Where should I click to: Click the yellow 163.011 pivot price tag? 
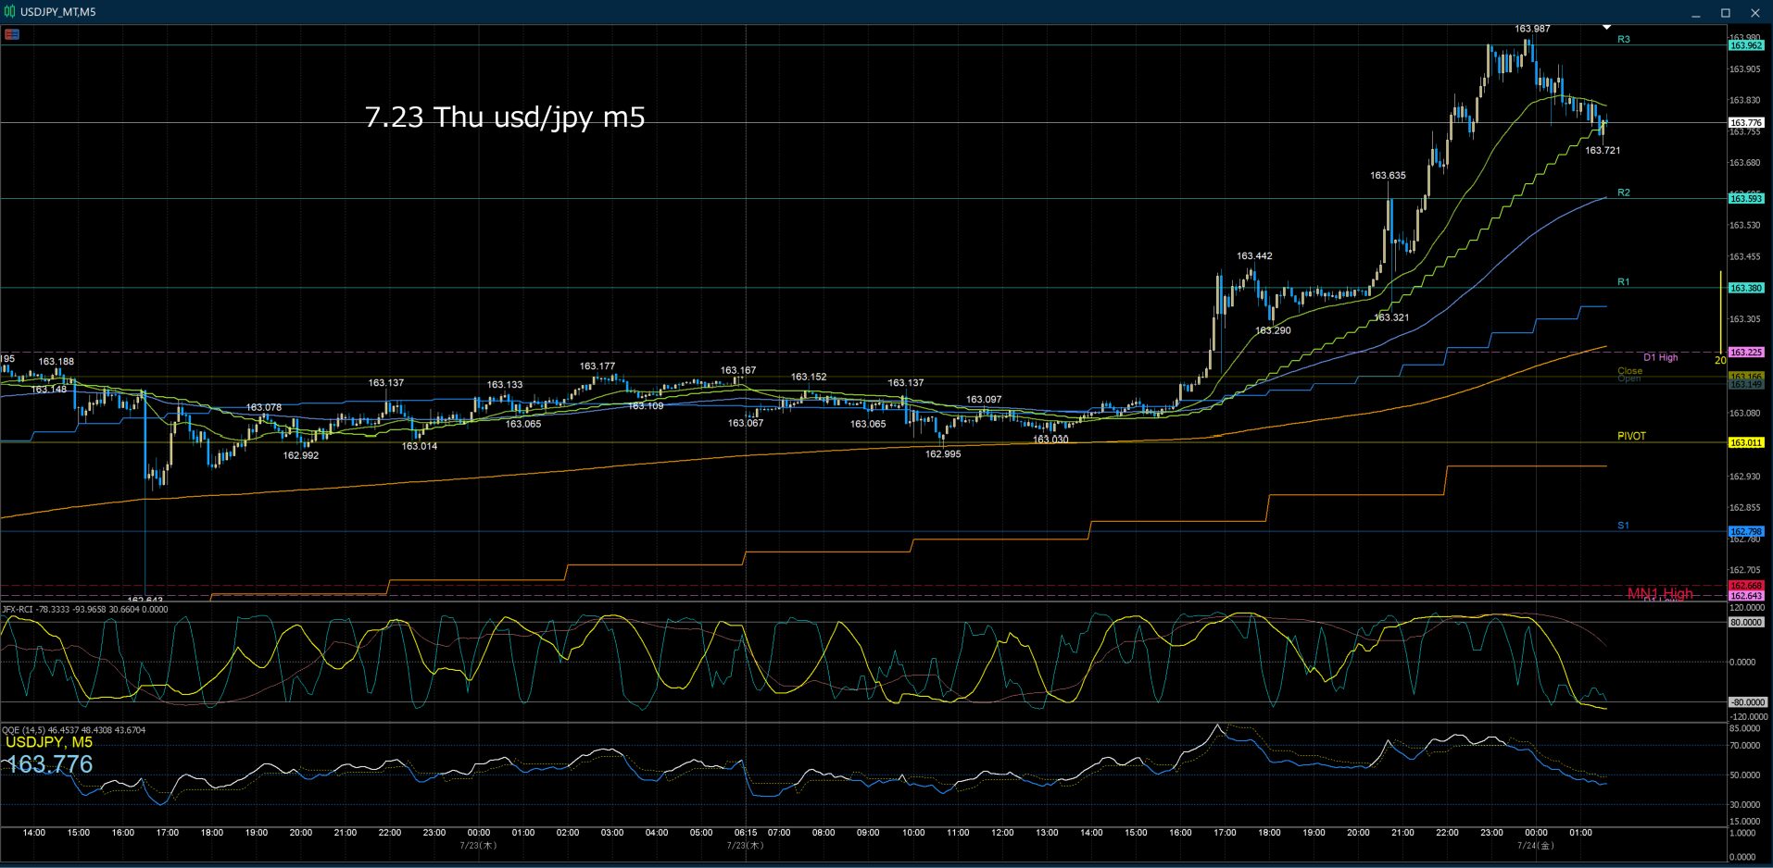click(1746, 442)
